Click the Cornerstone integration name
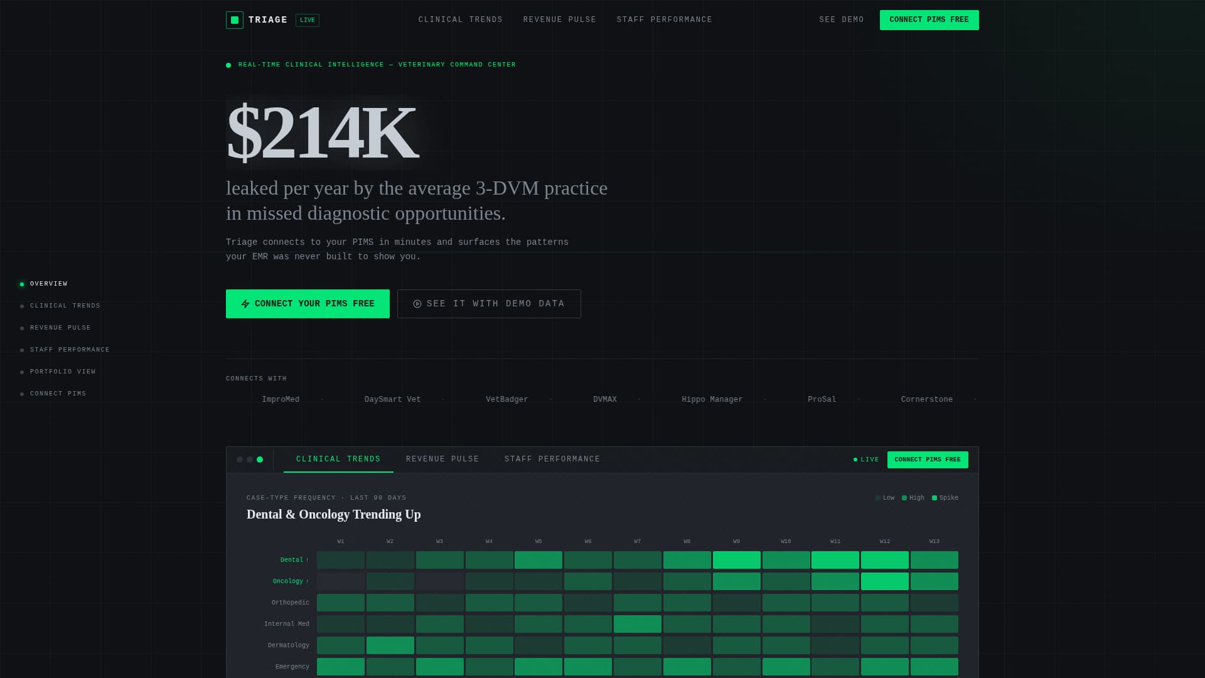 pyautogui.click(x=927, y=399)
